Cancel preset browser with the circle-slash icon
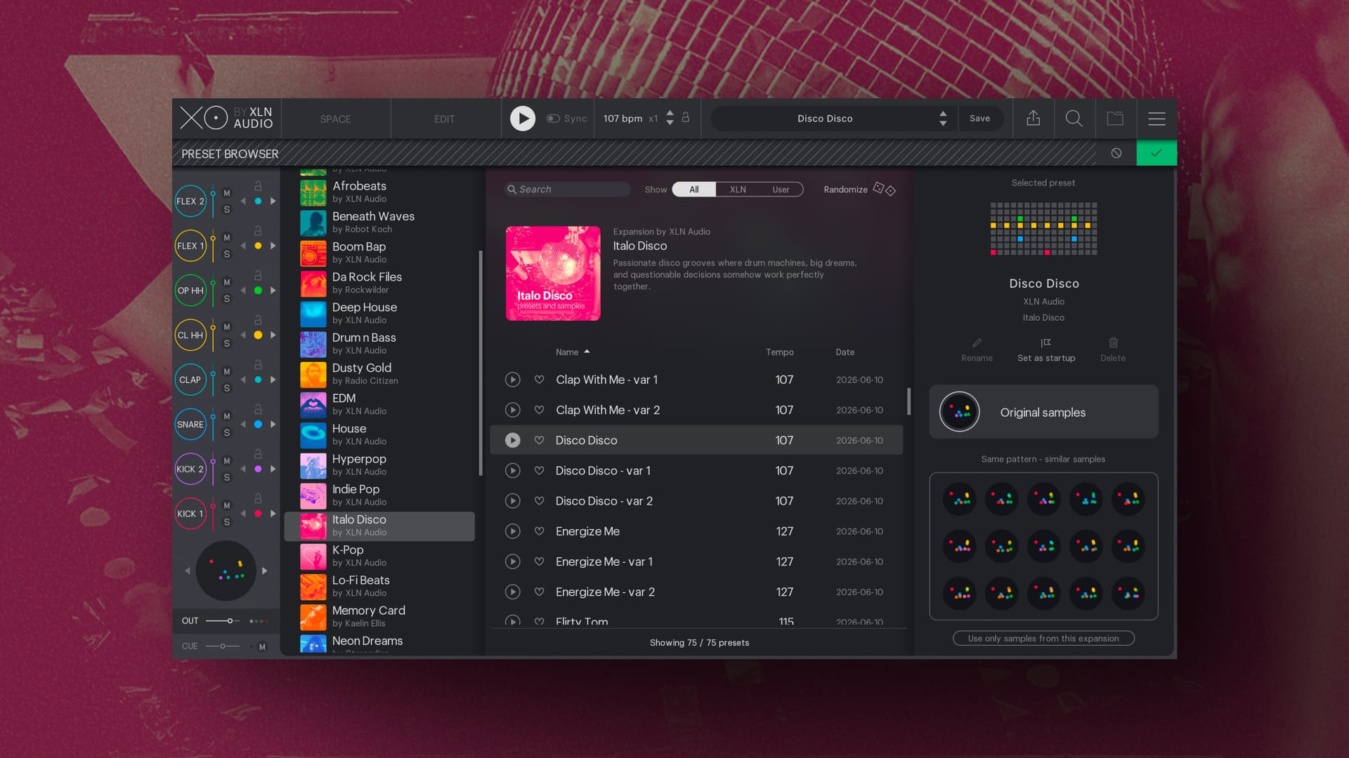1349x758 pixels. coord(1116,153)
